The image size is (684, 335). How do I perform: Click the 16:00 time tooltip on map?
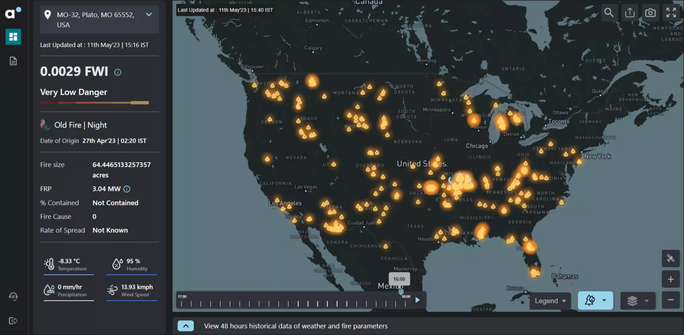point(399,279)
